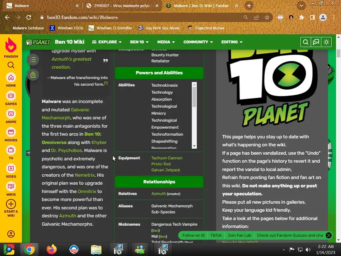The image size is (341, 256).
Task: Dismiss the bottom banner with X
Action: pos(329,235)
